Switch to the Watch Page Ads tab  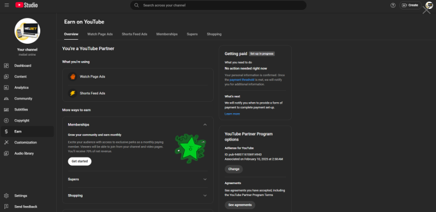coord(100,34)
